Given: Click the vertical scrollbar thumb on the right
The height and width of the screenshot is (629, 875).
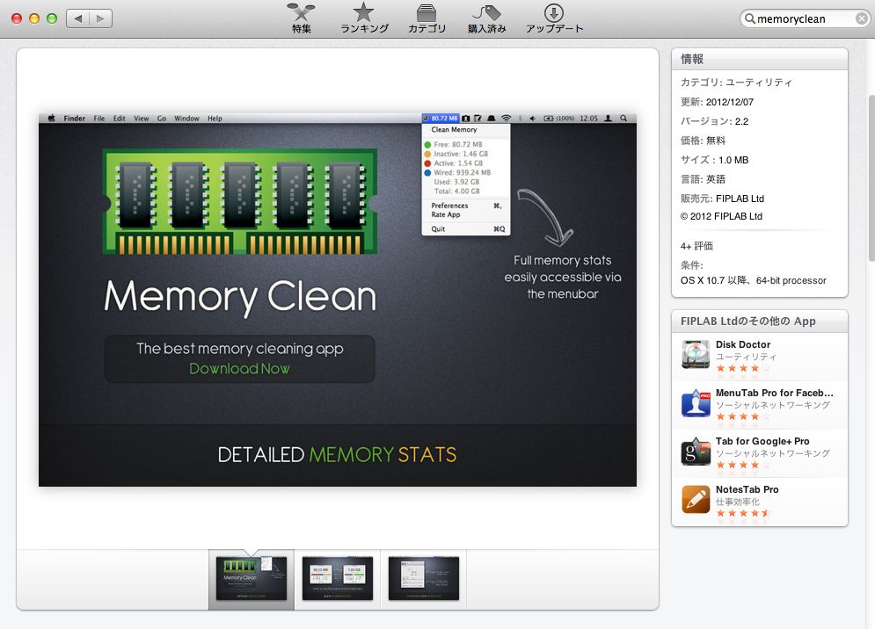Looking at the screenshot, I should [871, 177].
